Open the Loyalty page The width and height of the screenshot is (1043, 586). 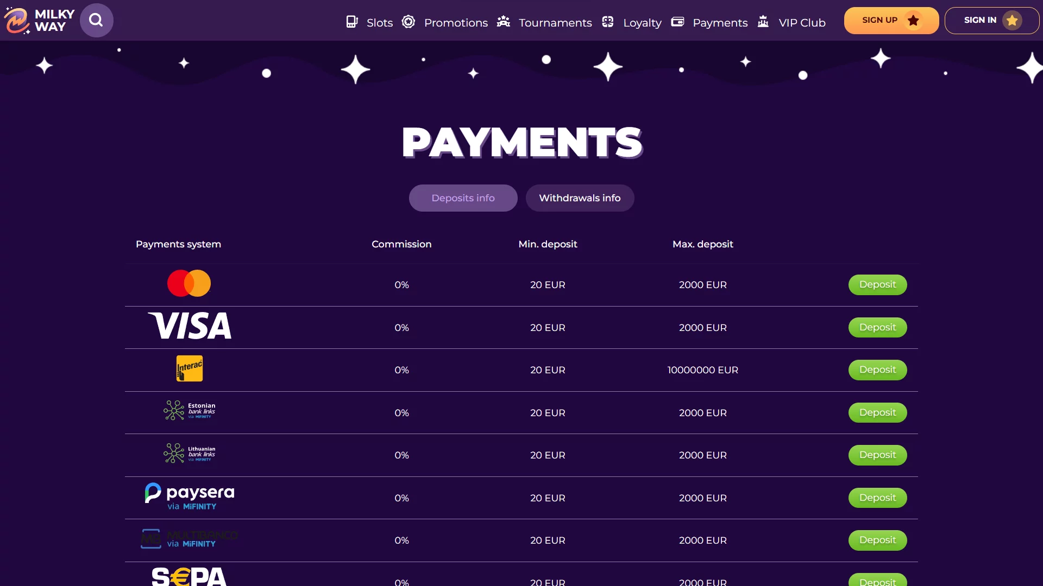point(642,23)
